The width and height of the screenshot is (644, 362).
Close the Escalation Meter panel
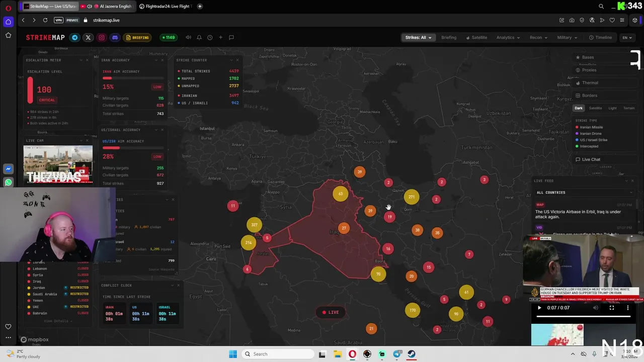87,60
